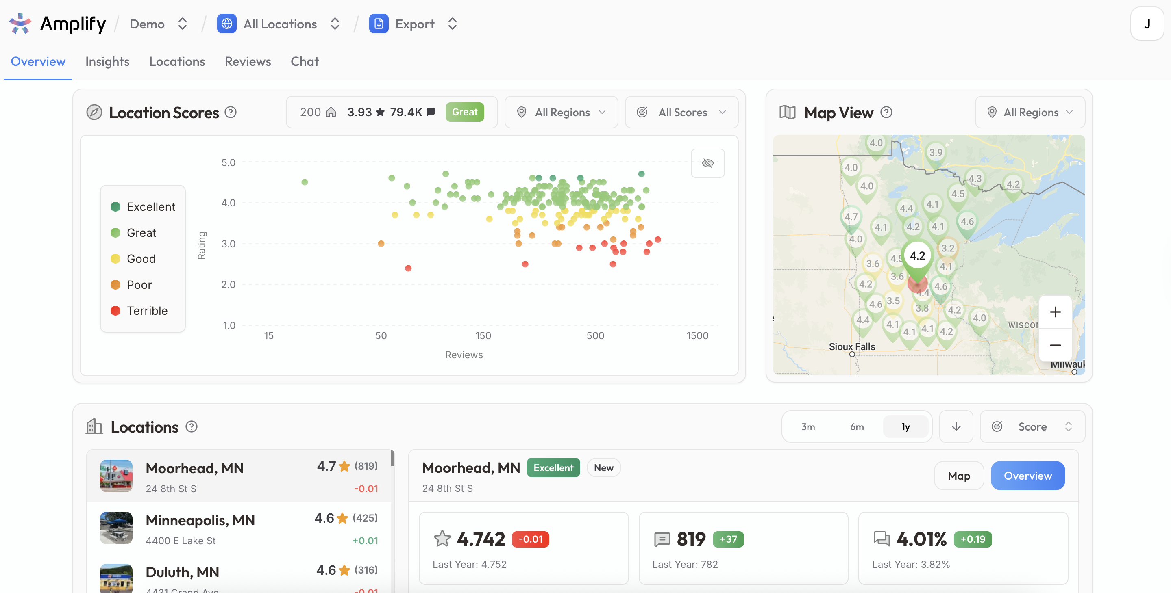The width and height of the screenshot is (1171, 593).
Task: Select the 3m time range
Action: coord(808,427)
